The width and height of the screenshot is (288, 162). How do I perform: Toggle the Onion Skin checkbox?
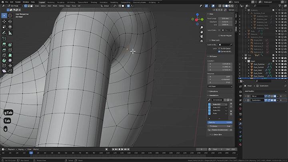[212, 135]
